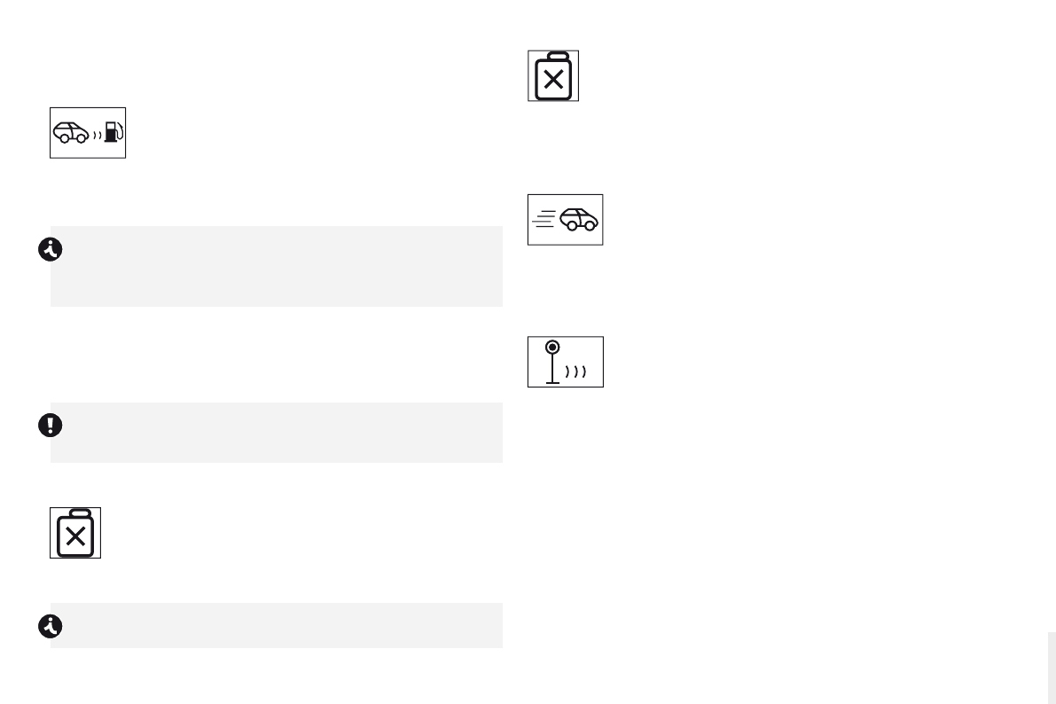Screen dimensions: 1056x704
Task: Click the signal waves beside the beacon pole
Action: [x=576, y=372]
